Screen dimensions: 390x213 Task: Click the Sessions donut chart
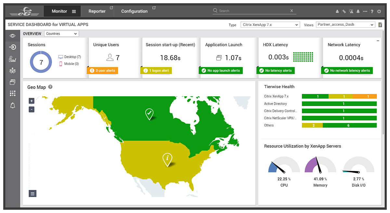(x=41, y=62)
